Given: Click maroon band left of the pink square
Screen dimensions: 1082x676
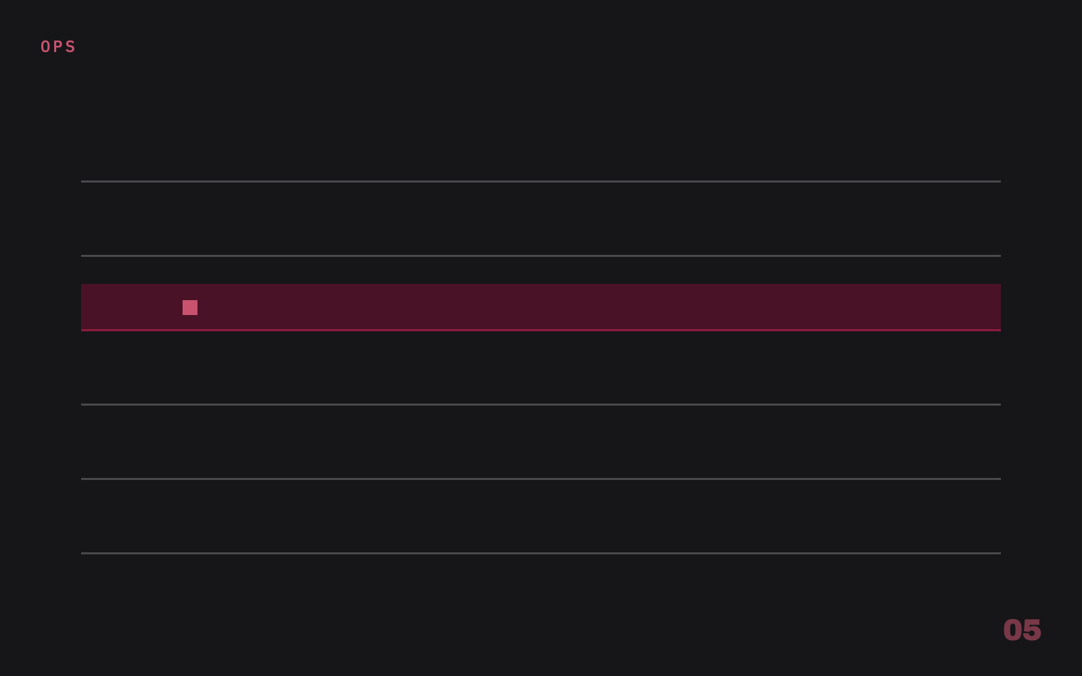Looking at the screenshot, I should coord(132,307).
